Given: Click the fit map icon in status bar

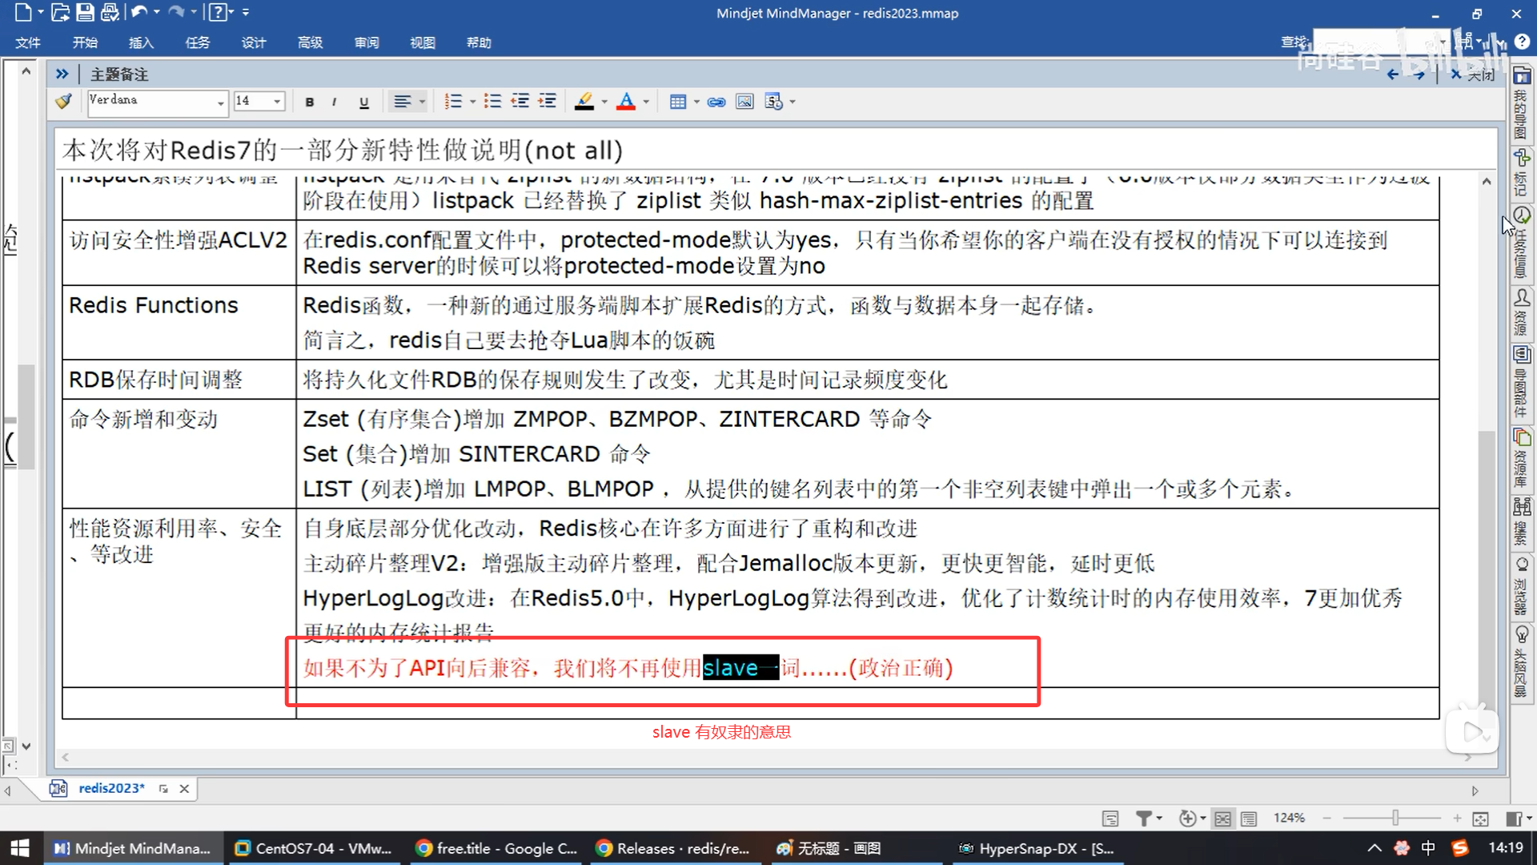Looking at the screenshot, I should click(x=1480, y=819).
